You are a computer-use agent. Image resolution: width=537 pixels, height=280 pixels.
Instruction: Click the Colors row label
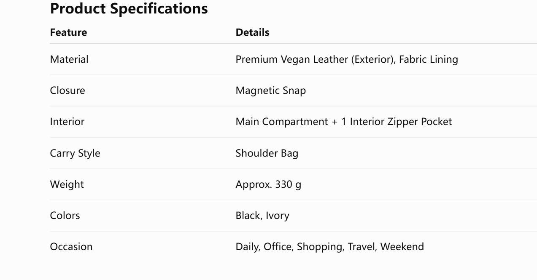point(65,216)
